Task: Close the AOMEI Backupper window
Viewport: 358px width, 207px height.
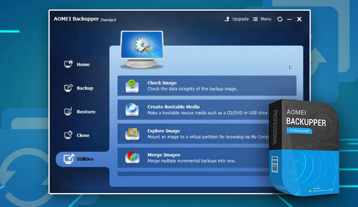Action: point(299,19)
